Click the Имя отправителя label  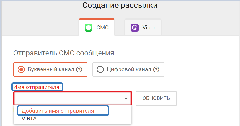(37, 87)
